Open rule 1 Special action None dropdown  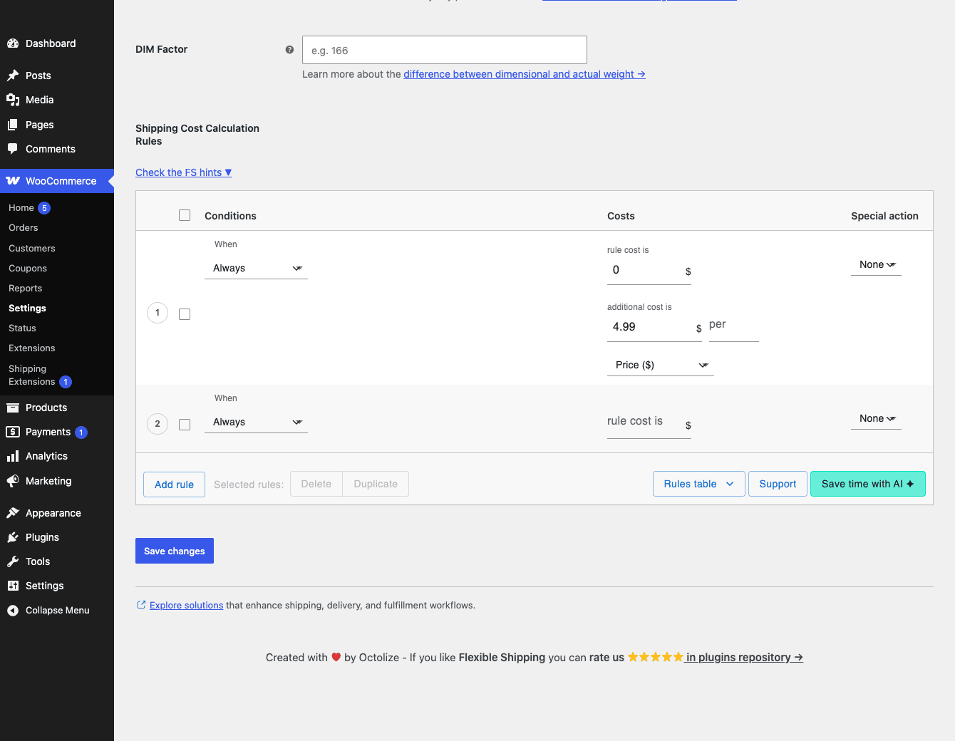[876, 265]
